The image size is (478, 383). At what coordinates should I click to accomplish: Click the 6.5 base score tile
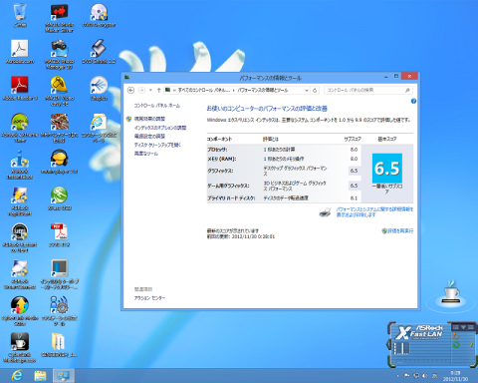(387, 169)
